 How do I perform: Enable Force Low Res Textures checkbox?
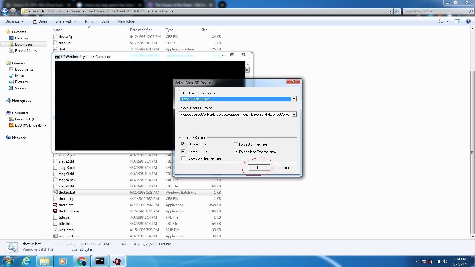click(183, 158)
